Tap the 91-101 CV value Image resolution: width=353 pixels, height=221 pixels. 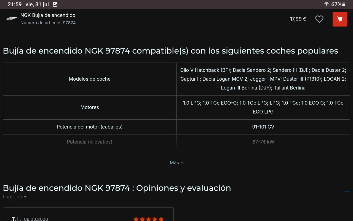coord(263,127)
